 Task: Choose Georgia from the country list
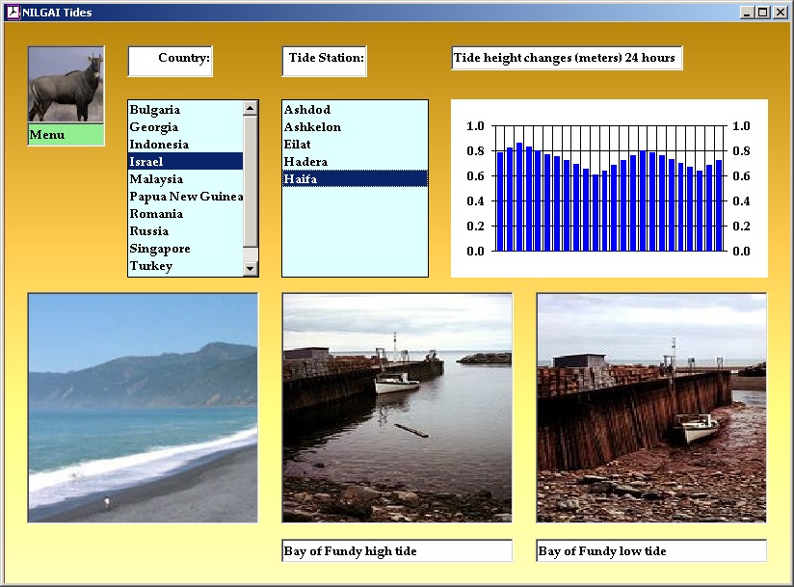[x=154, y=127]
